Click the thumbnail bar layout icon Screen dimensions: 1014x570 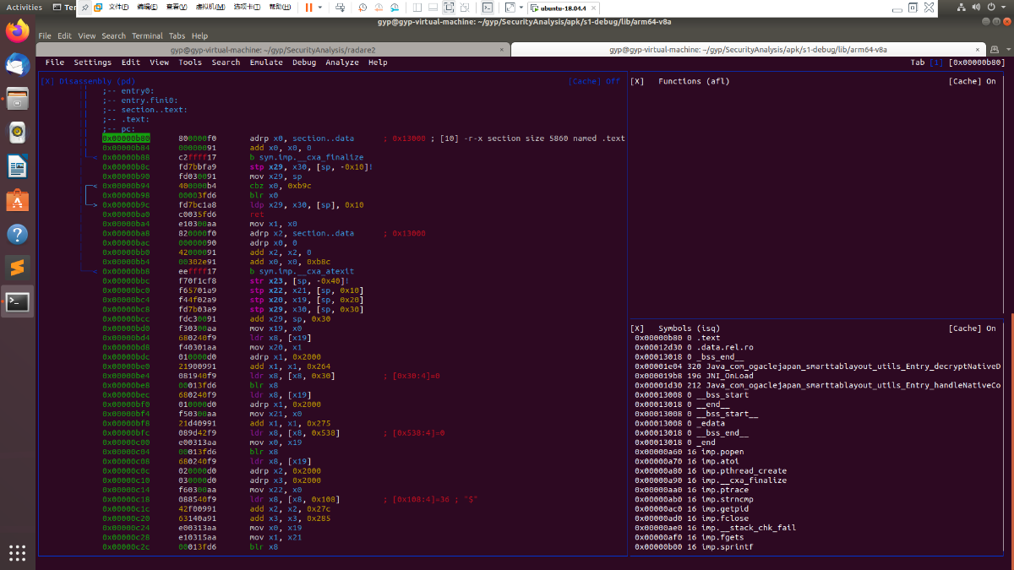(x=433, y=7)
